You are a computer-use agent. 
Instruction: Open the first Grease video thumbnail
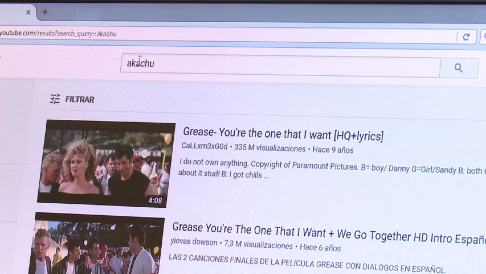tap(106, 163)
